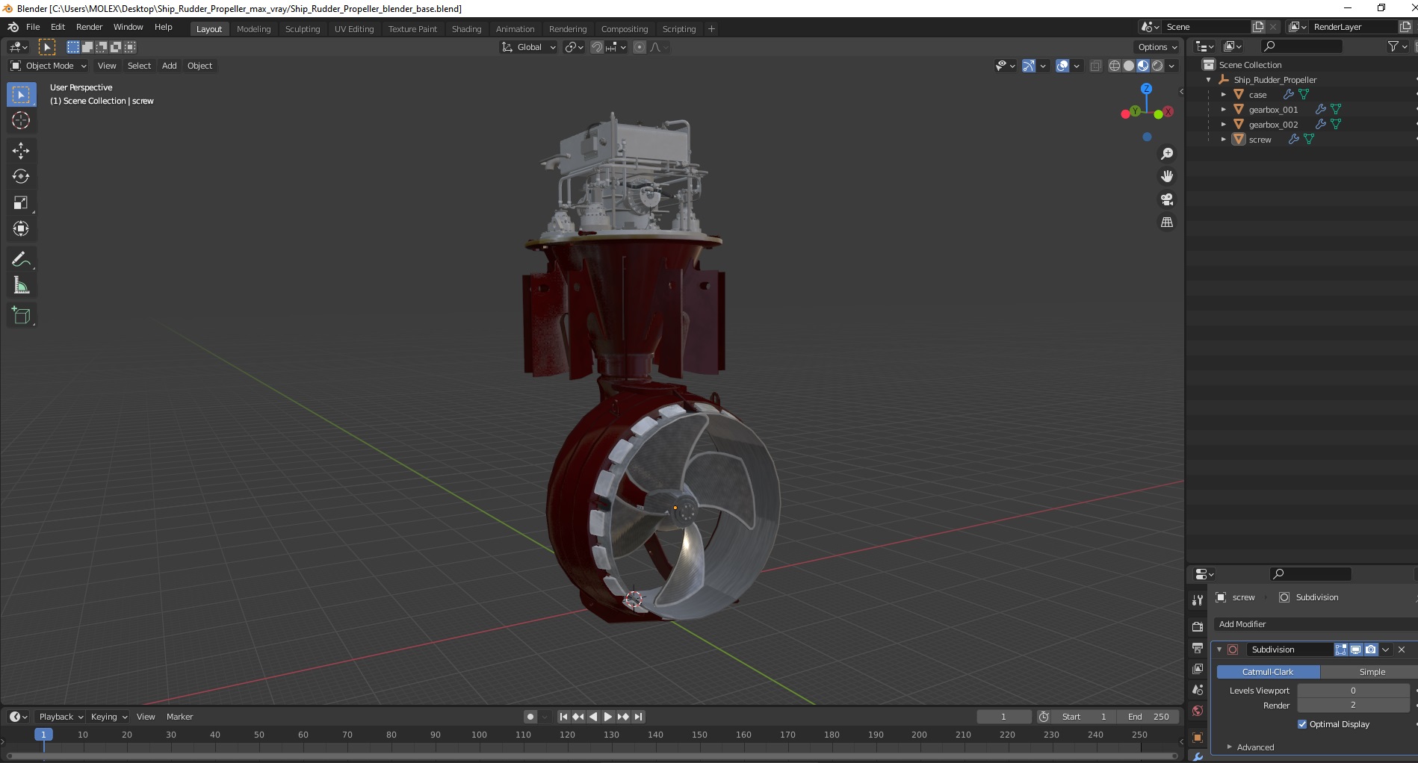Uncheck Optimal Display checkbox
Screen dimensions: 1418x763
coord(1302,724)
